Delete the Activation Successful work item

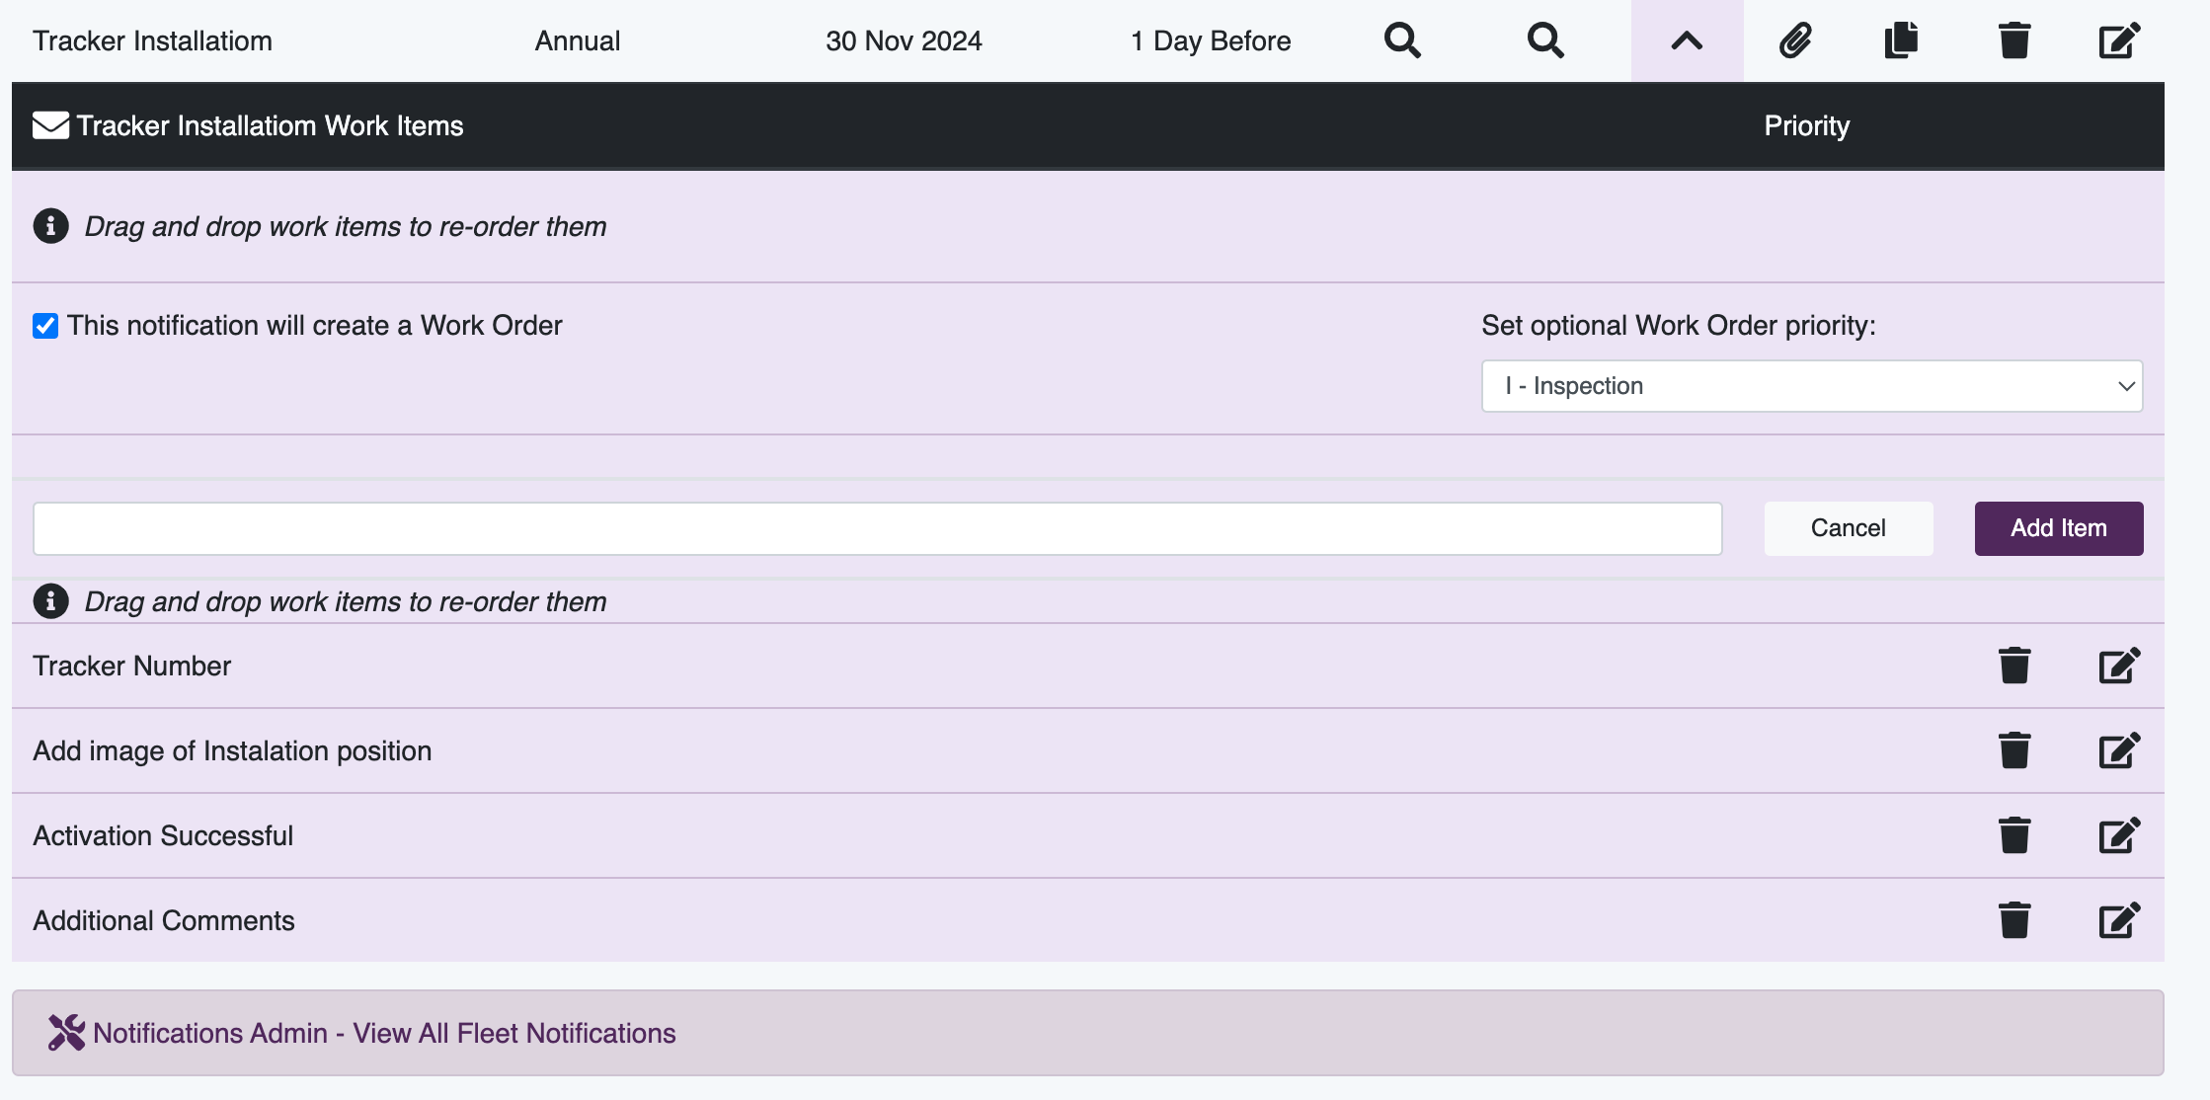pyautogui.click(x=2014, y=835)
